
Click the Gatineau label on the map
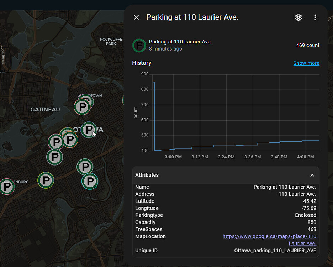(45, 109)
